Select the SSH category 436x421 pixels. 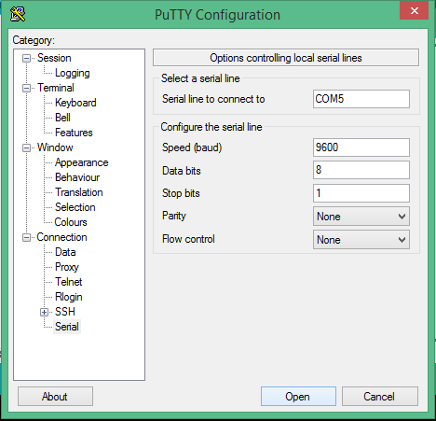(65, 312)
